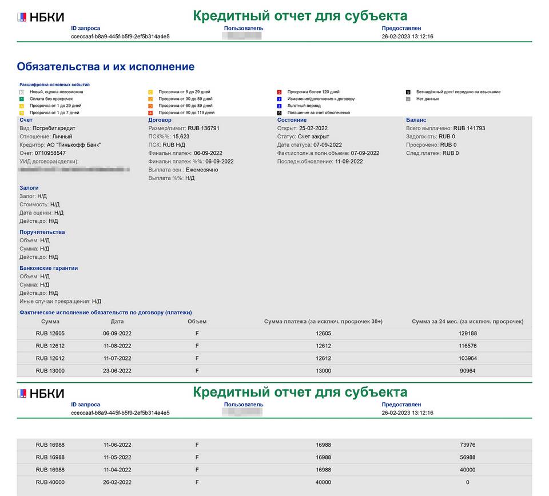
Task: Select the 'Банковские гарантии' section header
Action: click(49, 268)
